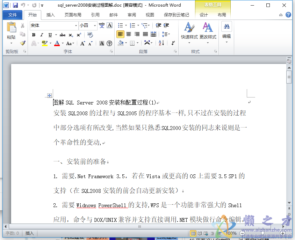
Task: Toggle right text alignment
Action: (137, 34)
